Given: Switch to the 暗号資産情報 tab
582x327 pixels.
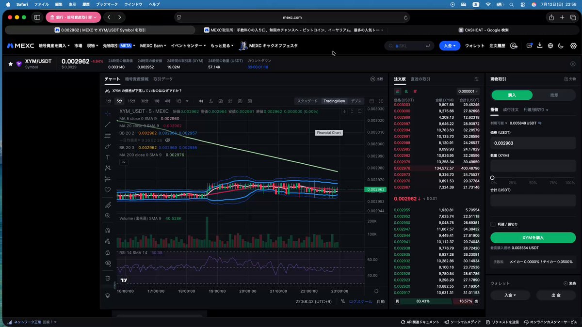Looking at the screenshot, I should 136,79.
